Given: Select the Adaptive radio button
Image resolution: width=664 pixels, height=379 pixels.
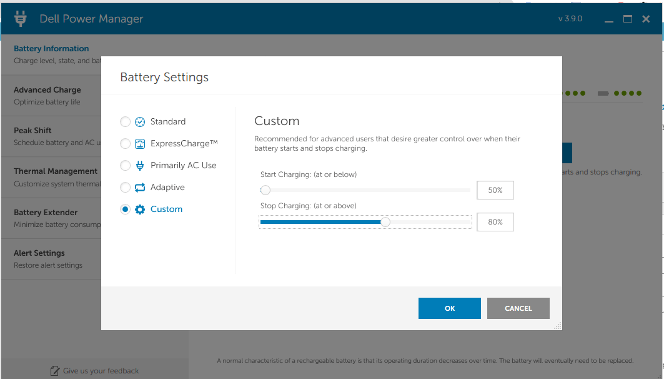Looking at the screenshot, I should pyautogui.click(x=125, y=188).
